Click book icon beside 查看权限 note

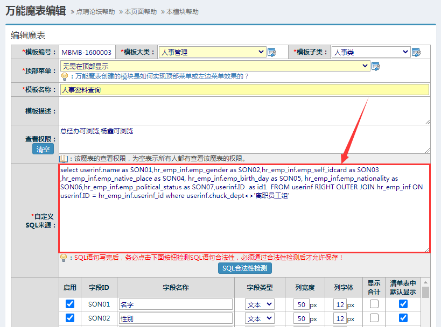tap(64, 159)
